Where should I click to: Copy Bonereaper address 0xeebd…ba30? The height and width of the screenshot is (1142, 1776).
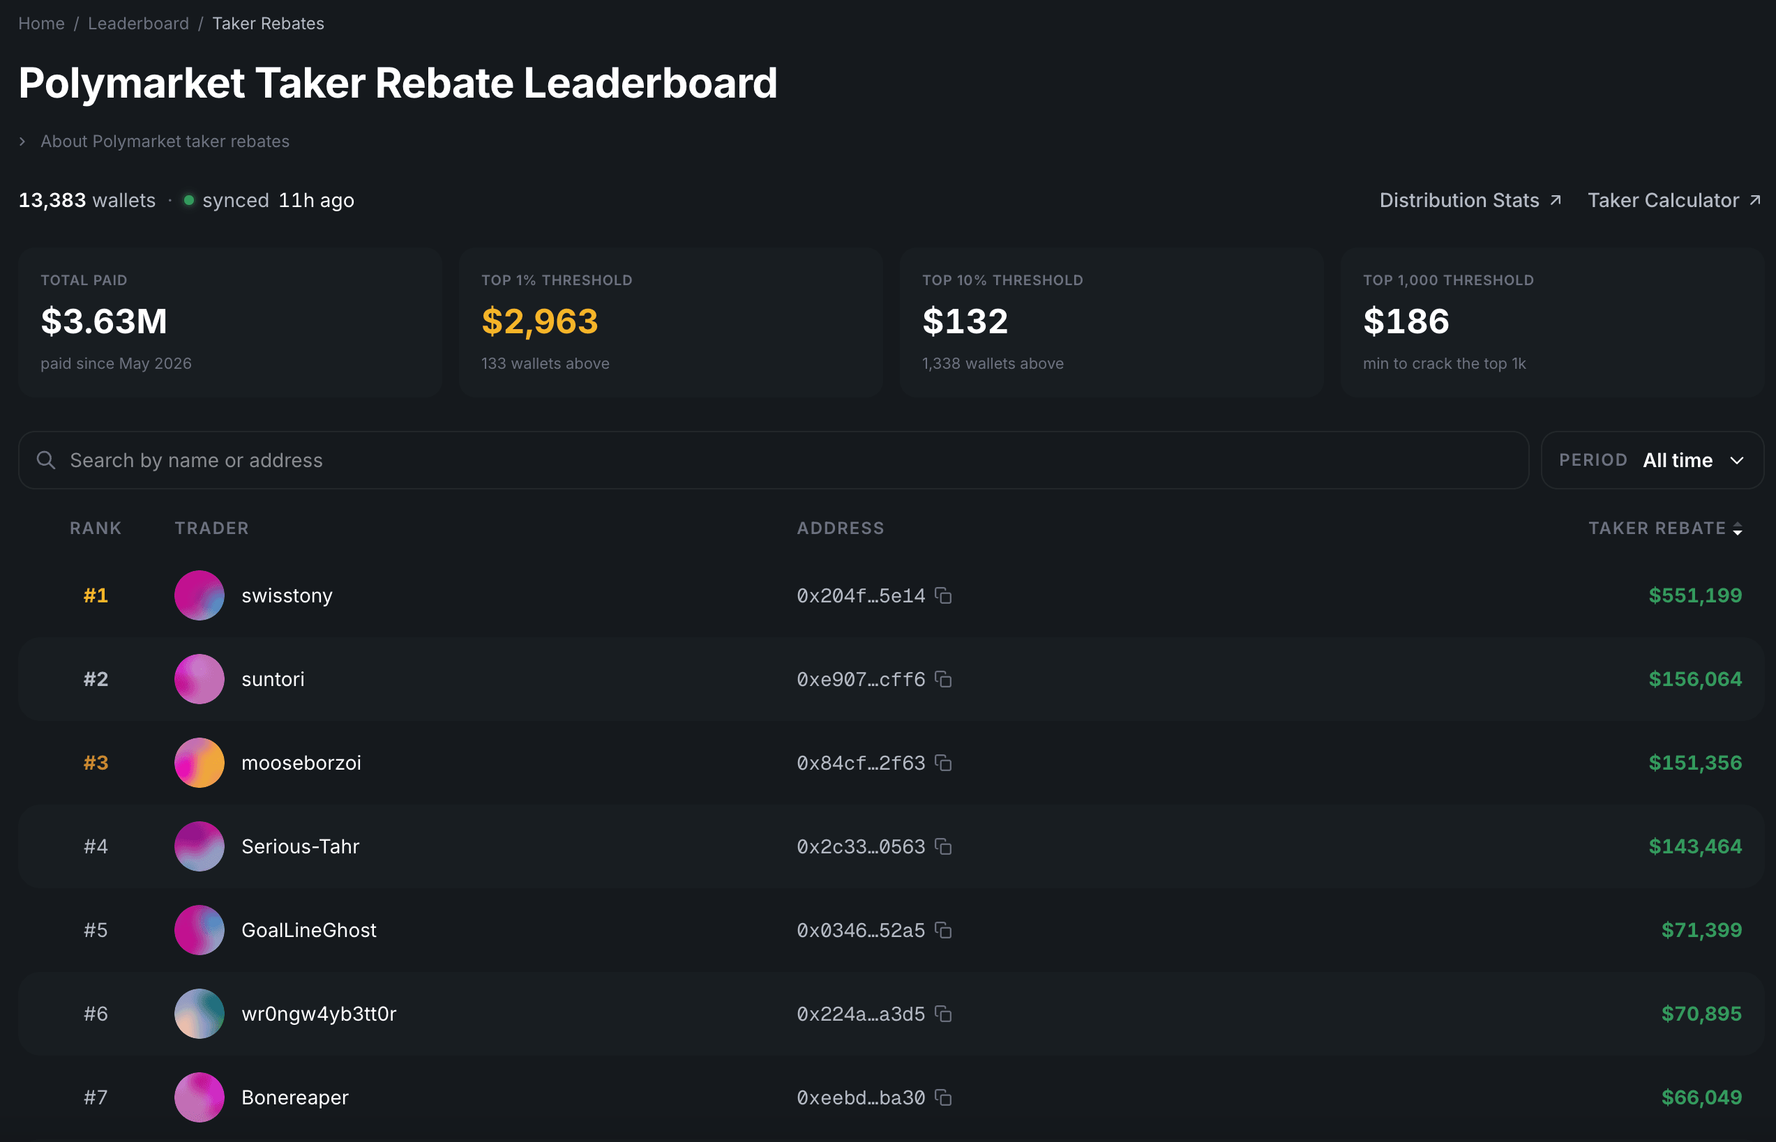pos(943,1097)
